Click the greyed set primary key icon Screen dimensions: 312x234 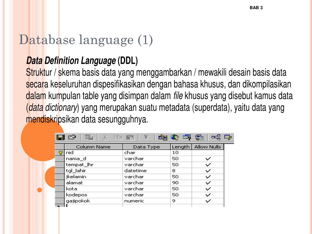[x=147, y=137]
